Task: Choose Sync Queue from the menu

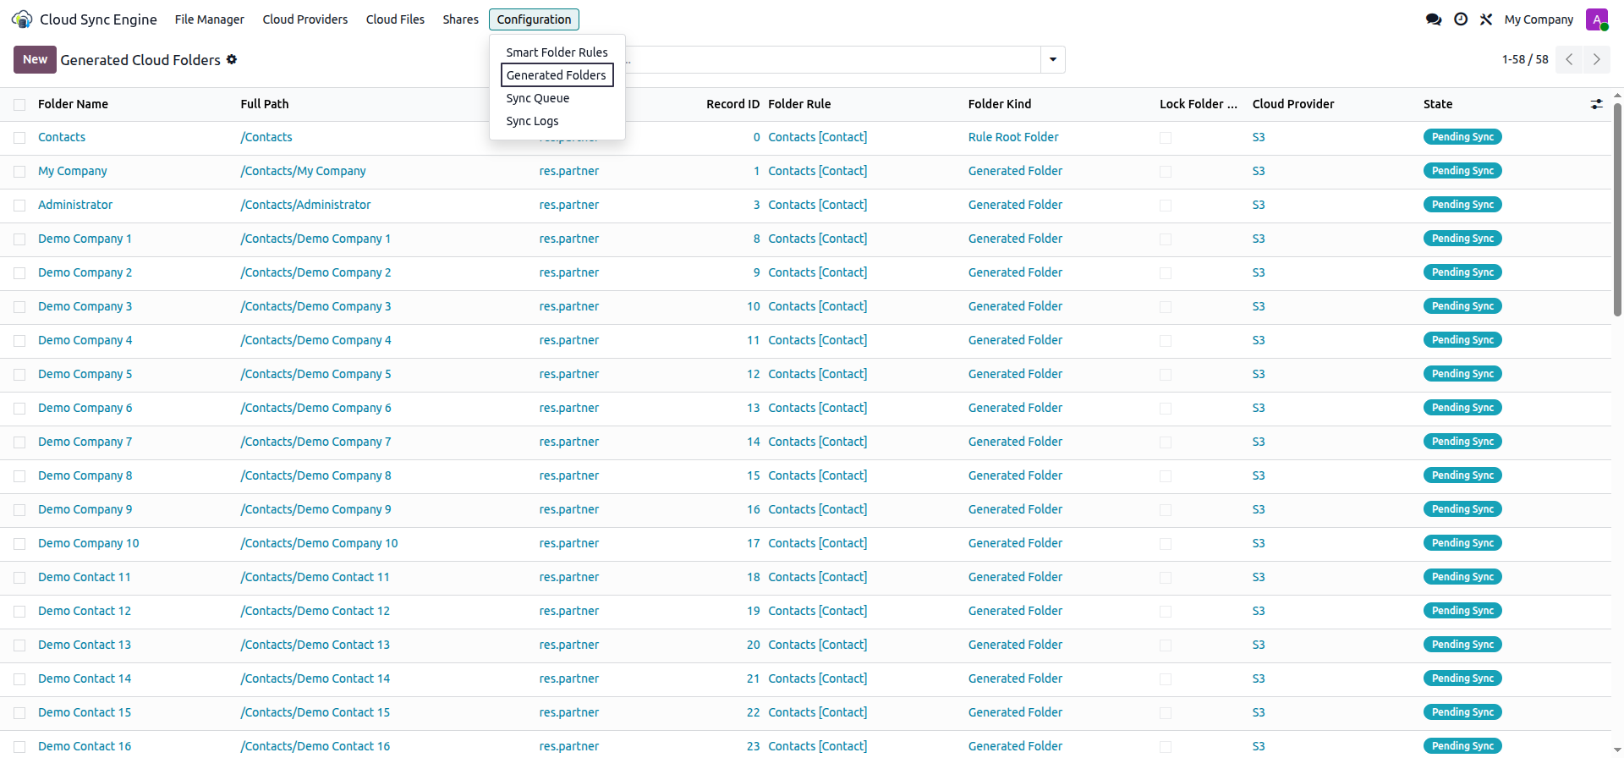Action: [538, 98]
